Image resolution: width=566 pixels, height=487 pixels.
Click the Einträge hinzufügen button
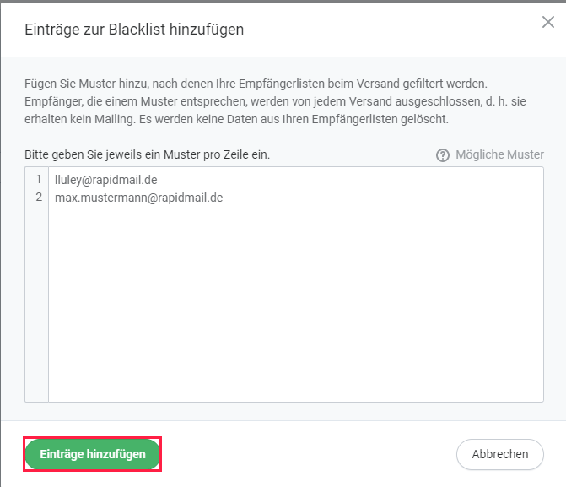93,454
